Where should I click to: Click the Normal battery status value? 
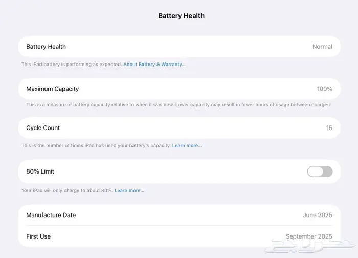(322, 47)
